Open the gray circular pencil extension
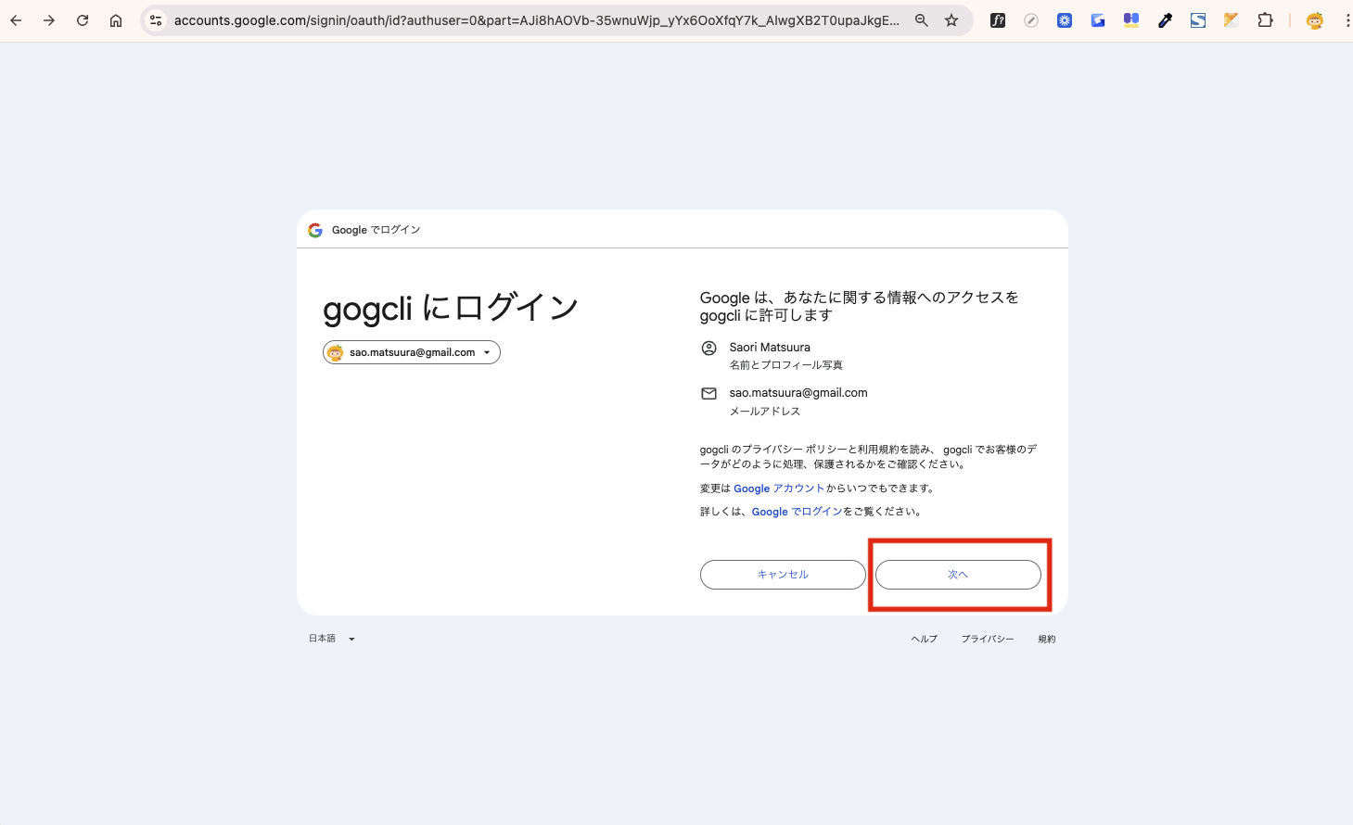This screenshot has height=825, width=1353. pyautogui.click(x=1031, y=20)
